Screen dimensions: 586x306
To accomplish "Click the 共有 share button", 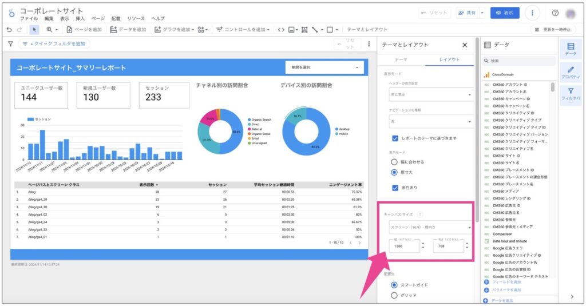I will (467, 13).
